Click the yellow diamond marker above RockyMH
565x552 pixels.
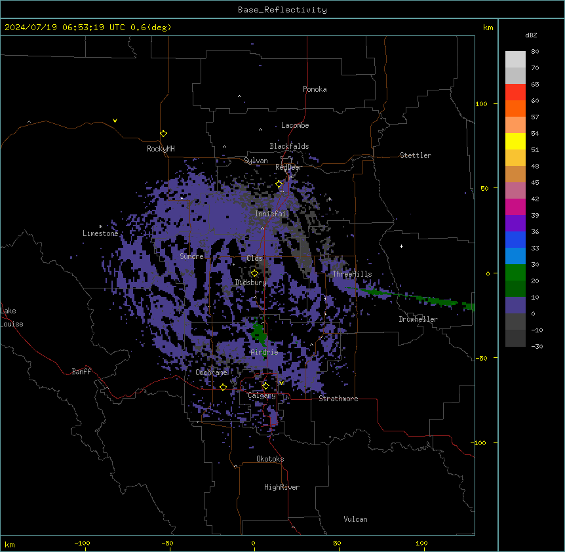(x=163, y=134)
